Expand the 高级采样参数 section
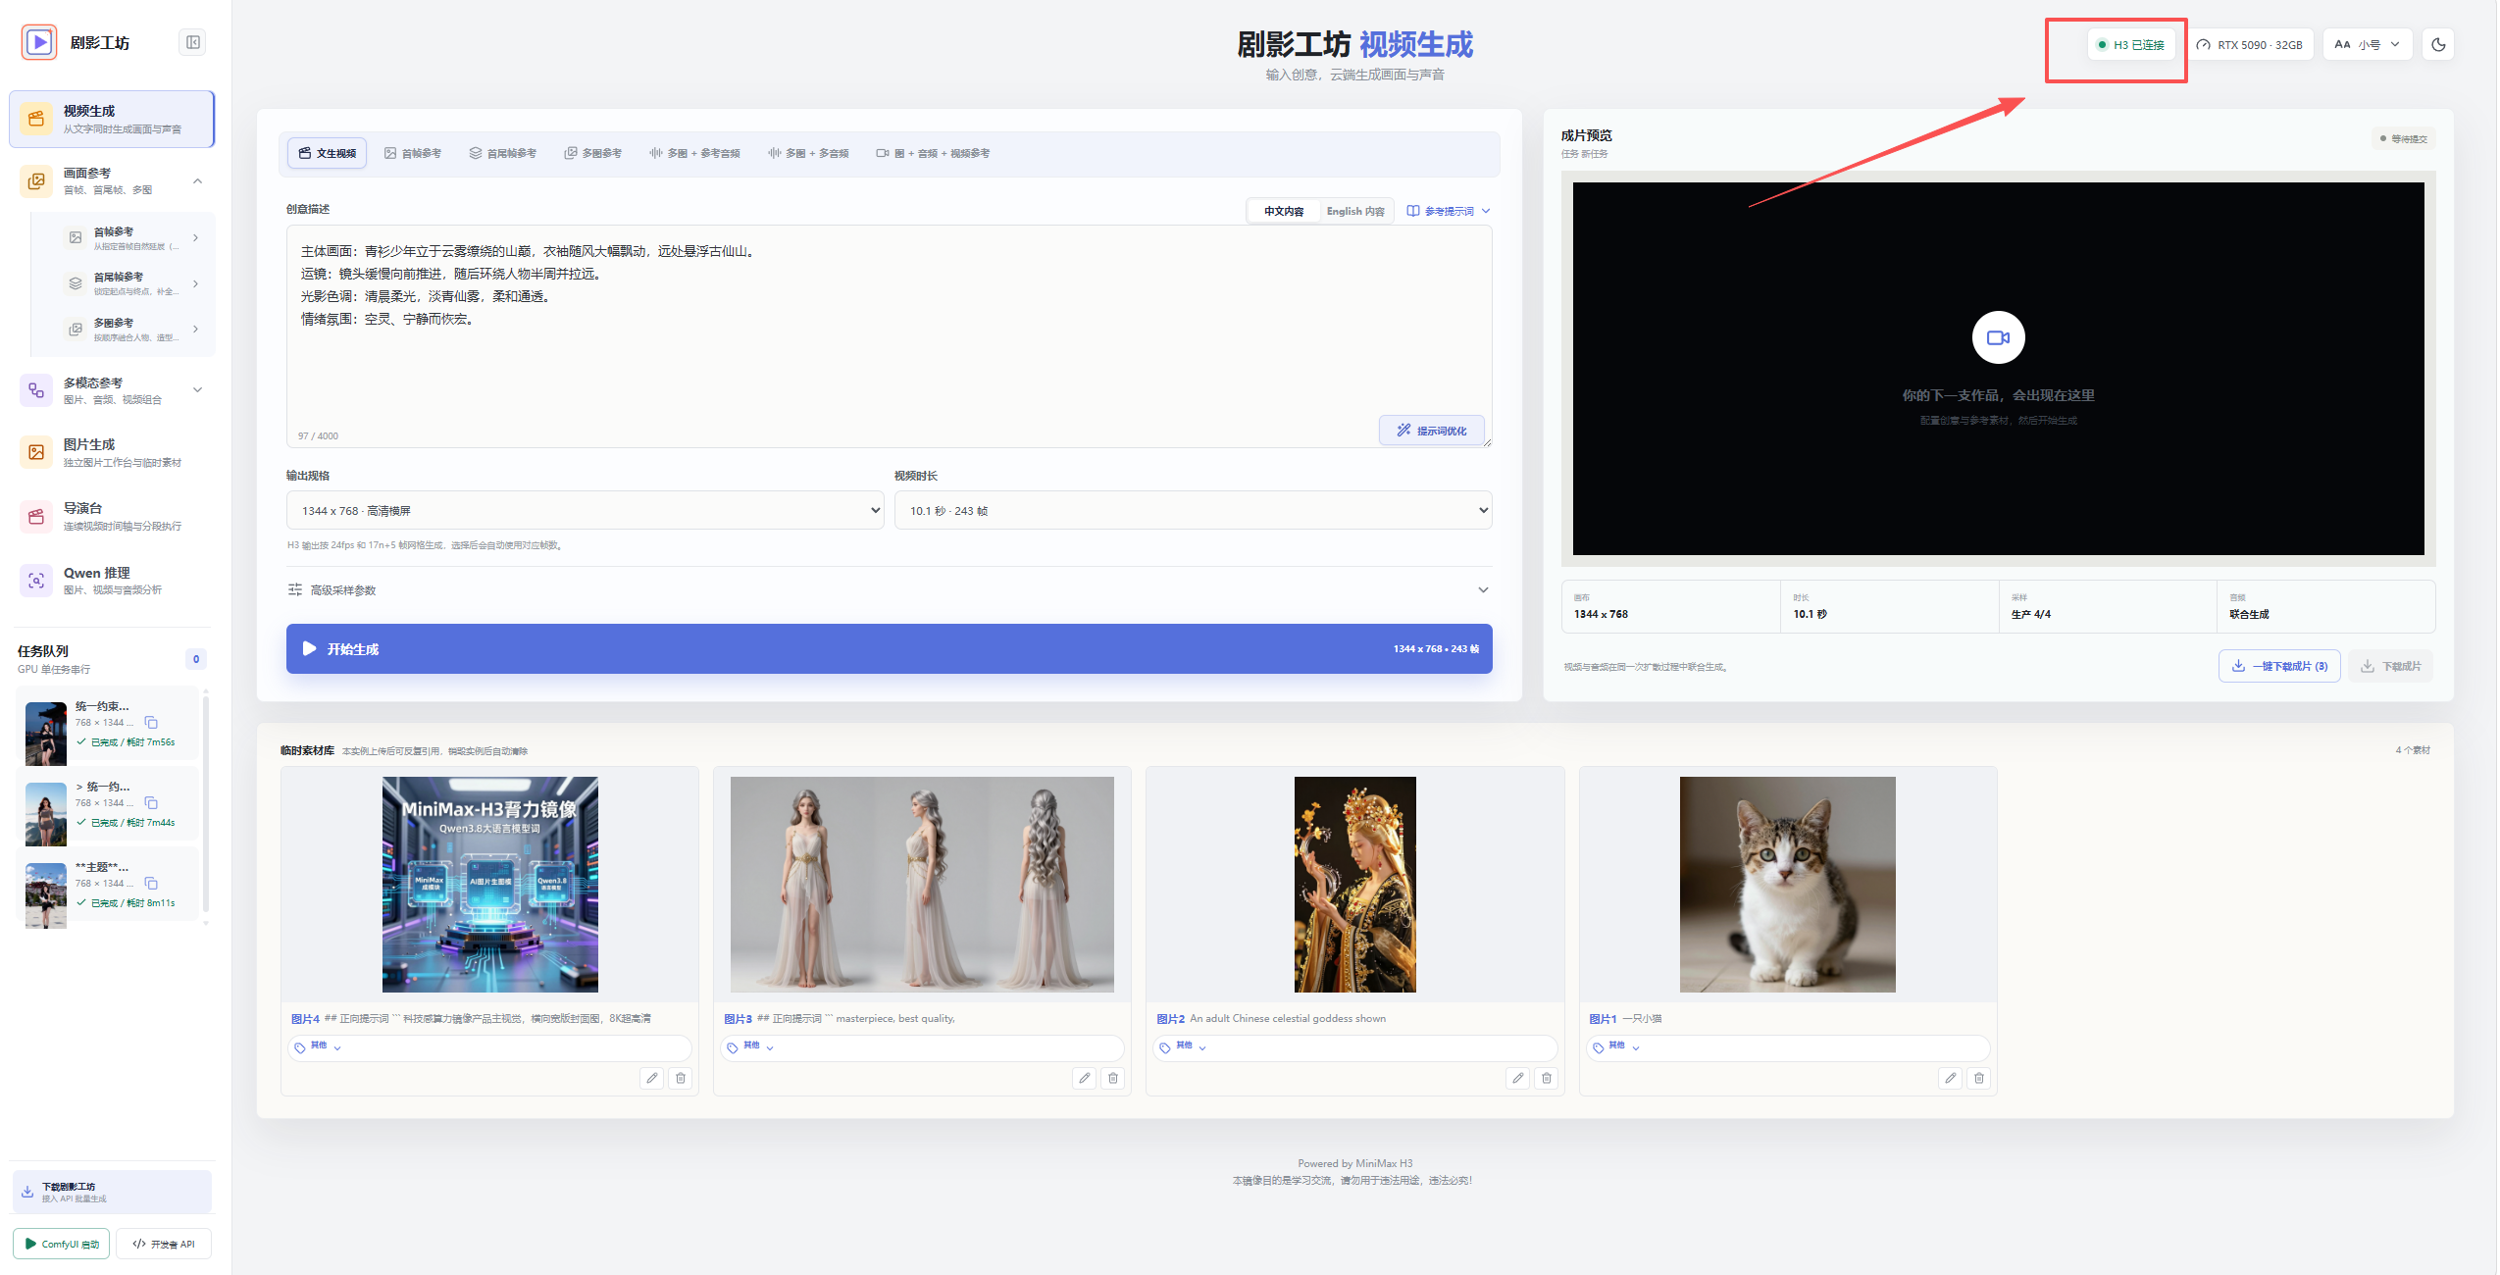Image resolution: width=2500 pixels, height=1275 pixels. click(889, 589)
